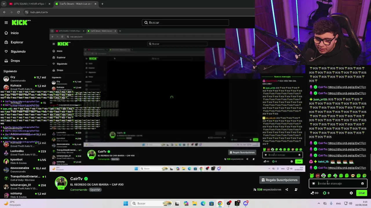The image size is (371, 208).
Task: Open the tab search dropdown
Action: [x=4, y=4]
